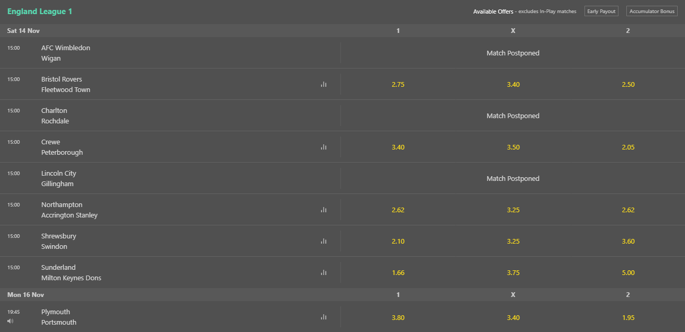The height and width of the screenshot is (332, 685).
Task: Open the England League 1 heading
Action: 40,11
